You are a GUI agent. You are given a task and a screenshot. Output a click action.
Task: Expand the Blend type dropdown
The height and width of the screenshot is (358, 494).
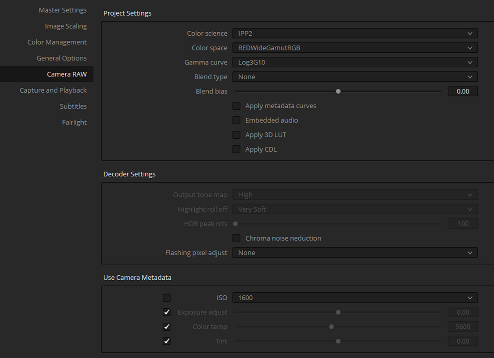[x=355, y=77]
